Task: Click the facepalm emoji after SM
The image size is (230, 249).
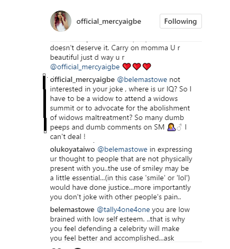Action: tap(171, 127)
